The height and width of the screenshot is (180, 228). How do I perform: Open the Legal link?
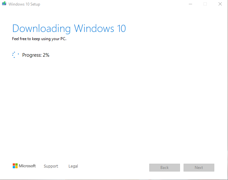click(x=73, y=166)
